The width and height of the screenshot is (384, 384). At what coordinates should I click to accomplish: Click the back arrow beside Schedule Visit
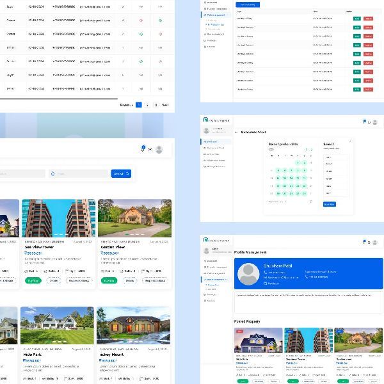pyautogui.click(x=236, y=132)
